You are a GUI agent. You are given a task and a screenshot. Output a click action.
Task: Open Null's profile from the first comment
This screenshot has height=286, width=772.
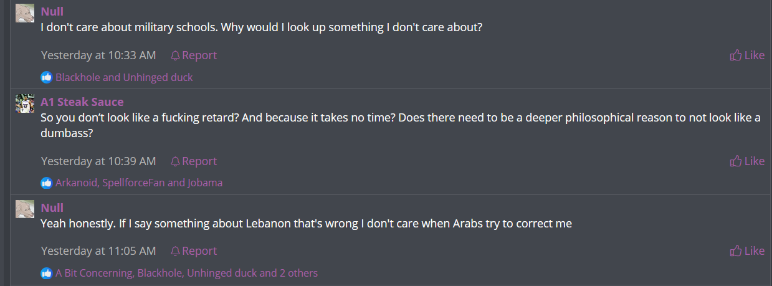pyautogui.click(x=52, y=11)
